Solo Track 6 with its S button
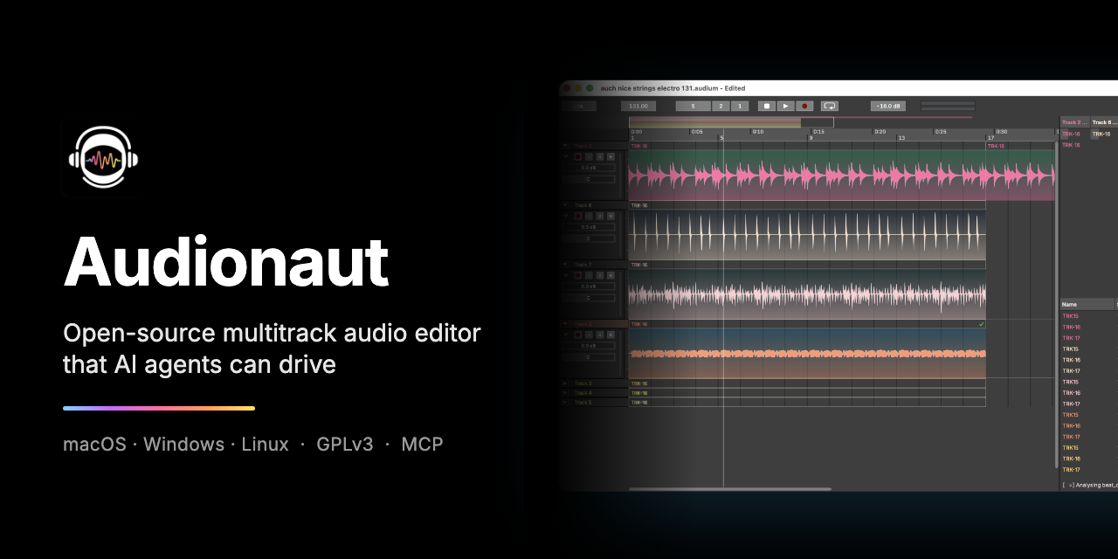The width and height of the screenshot is (1118, 559). (599, 216)
